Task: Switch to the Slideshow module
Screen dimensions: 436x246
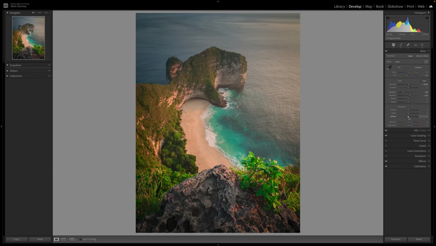Action: tap(395, 7)
